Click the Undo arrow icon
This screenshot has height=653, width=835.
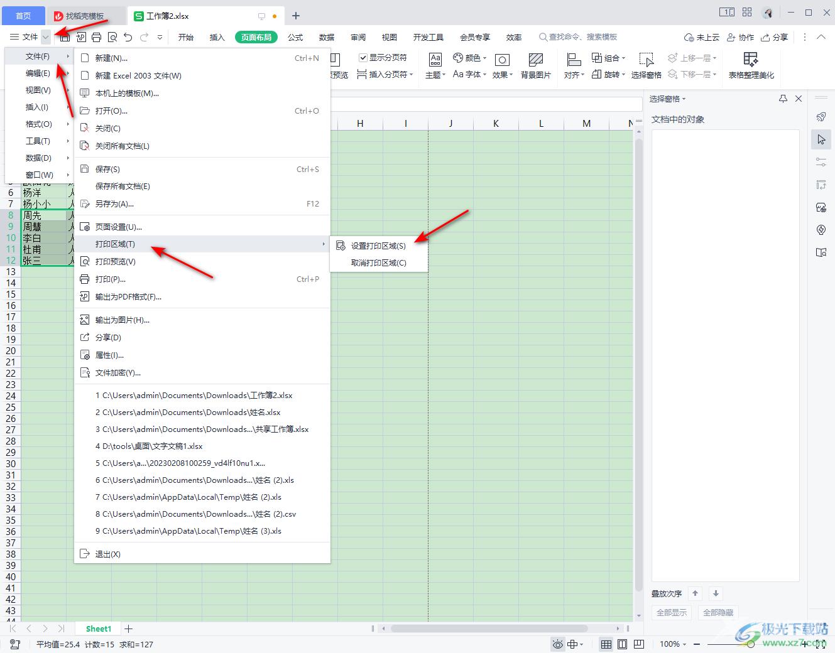(x=128, y=38)
